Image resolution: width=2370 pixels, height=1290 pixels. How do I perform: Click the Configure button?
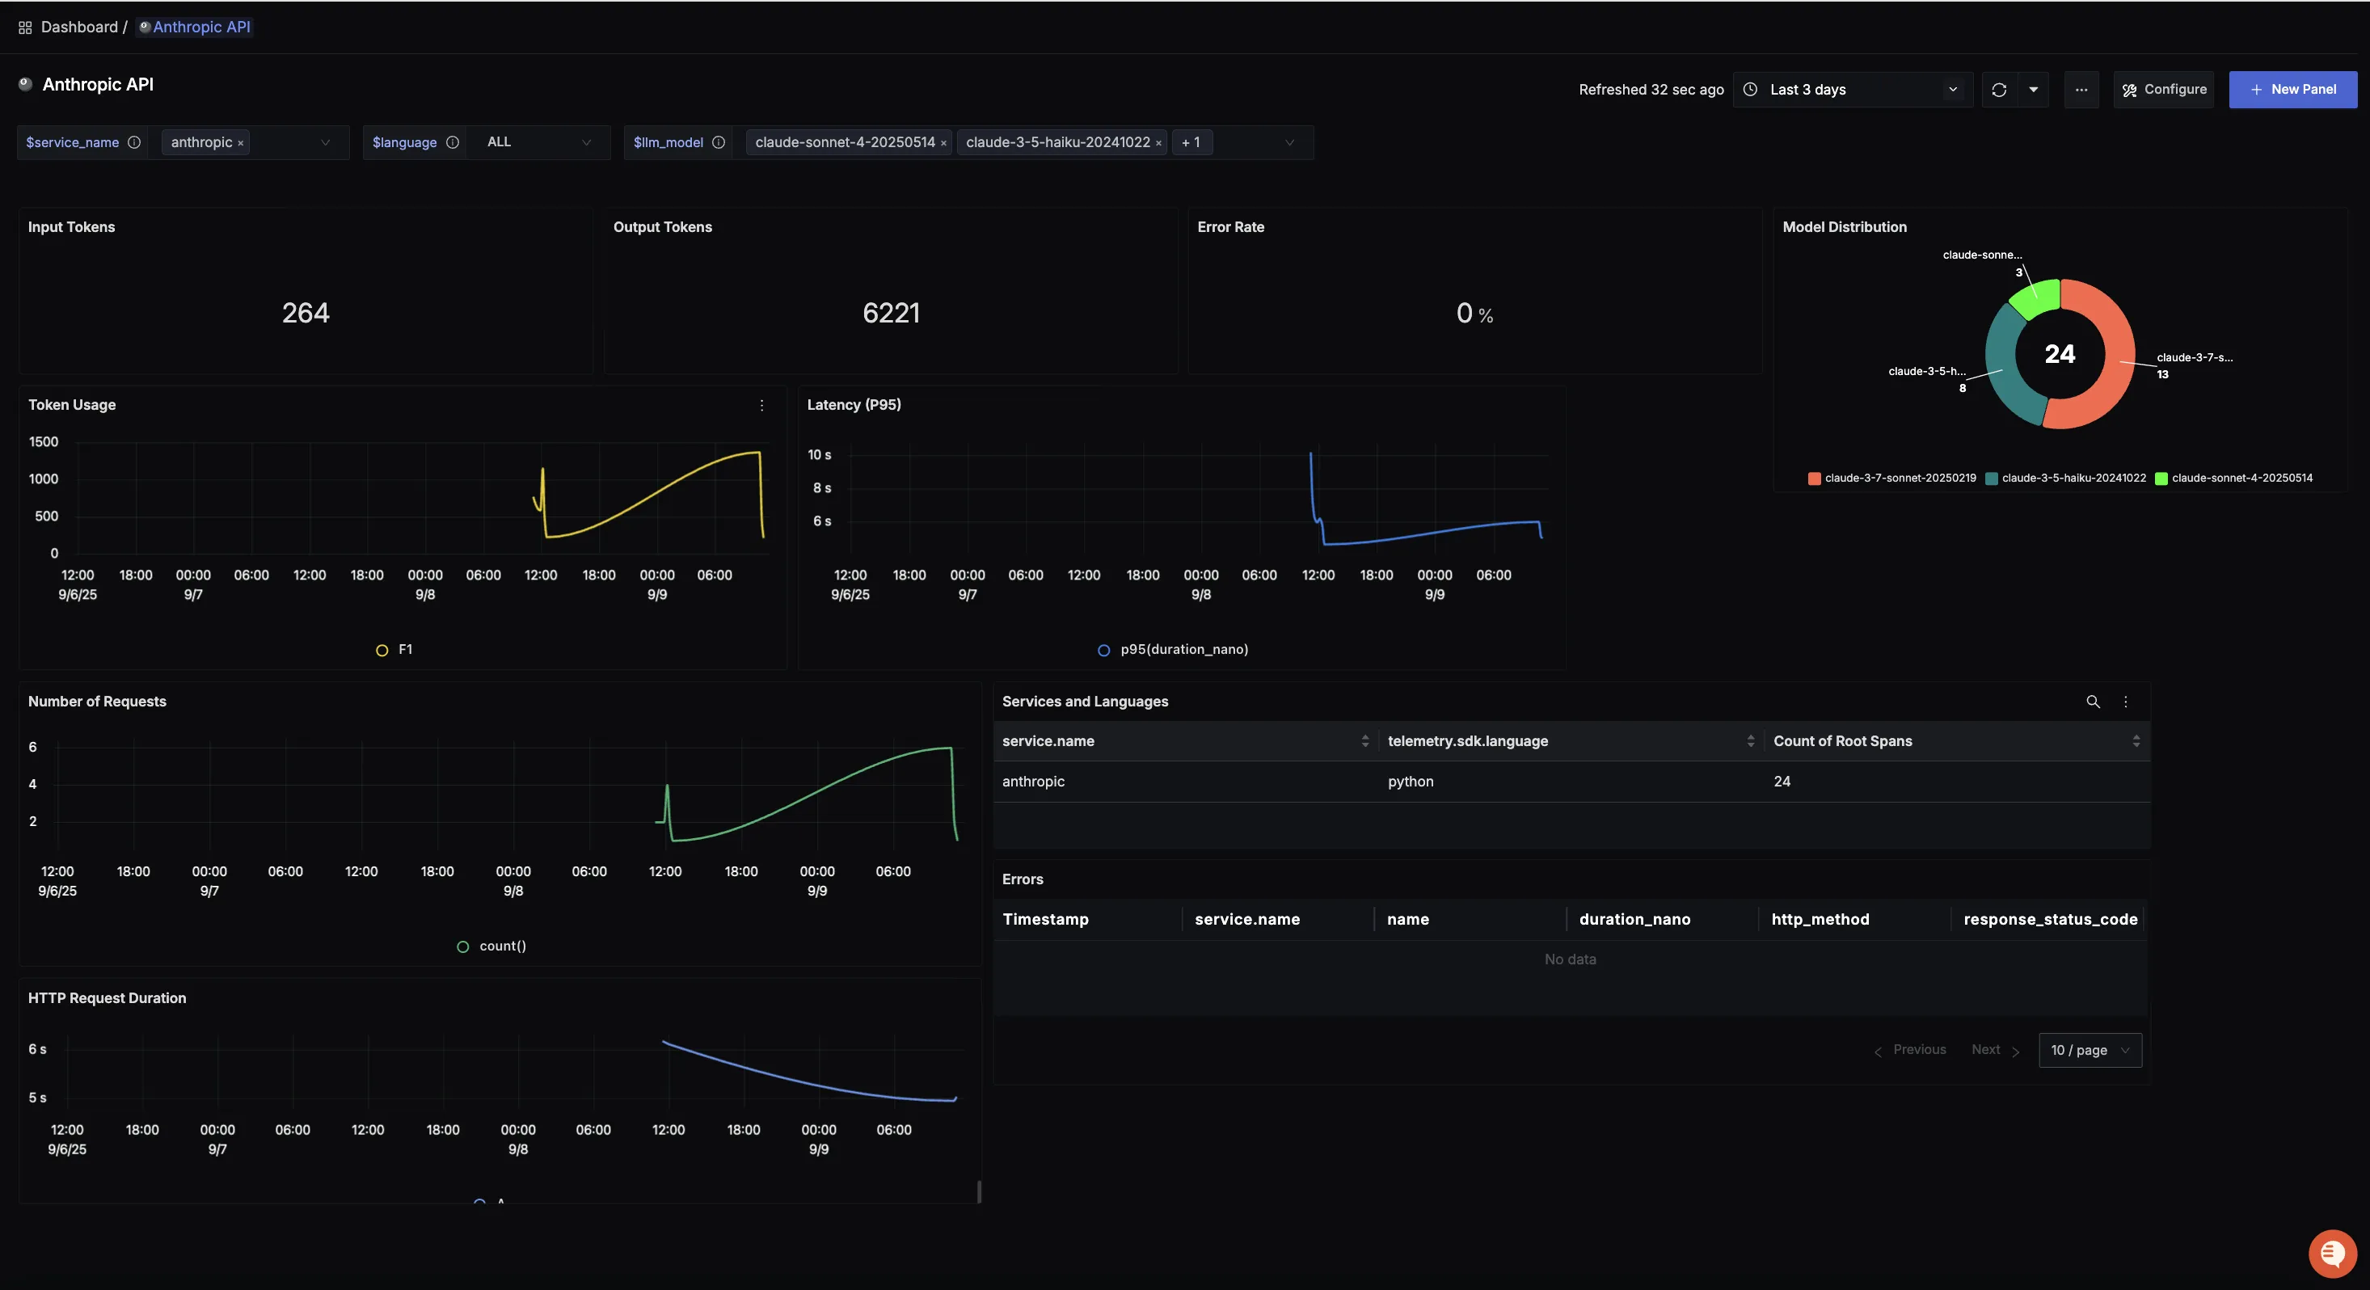pyautogui.click(x=2164, y=89)
